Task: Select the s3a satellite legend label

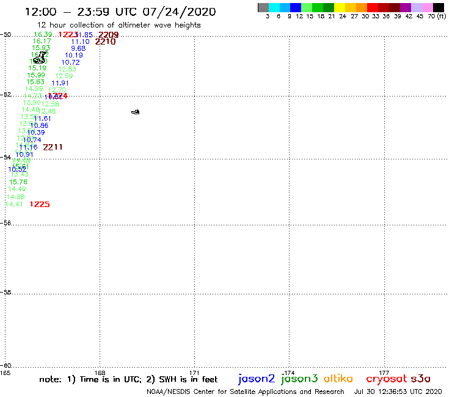Action: 420,379
